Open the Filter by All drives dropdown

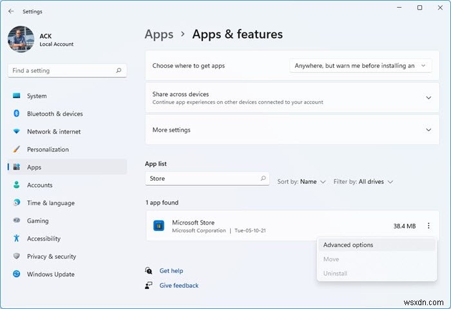click(x=363, y=182)
